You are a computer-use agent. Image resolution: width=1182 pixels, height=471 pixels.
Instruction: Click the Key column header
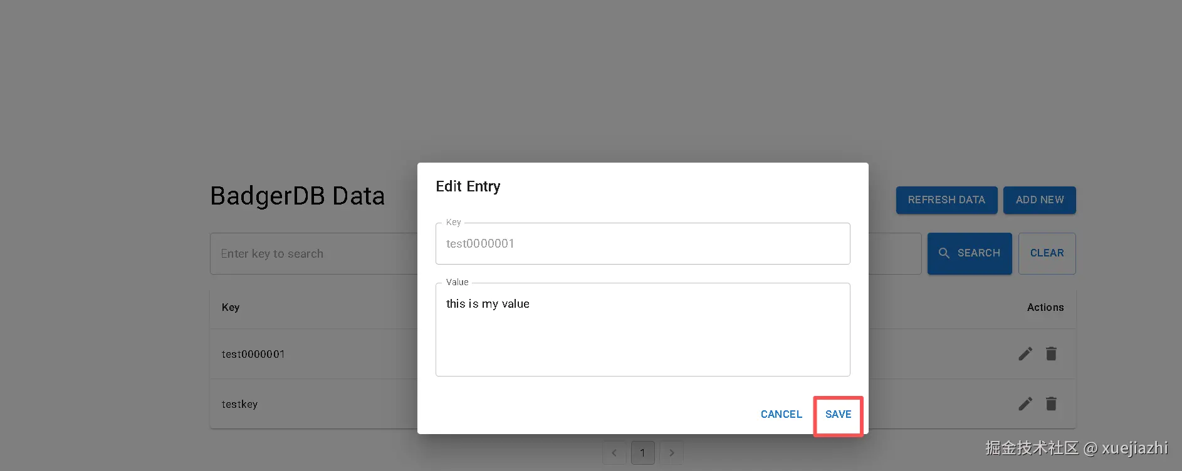[231, 307]
